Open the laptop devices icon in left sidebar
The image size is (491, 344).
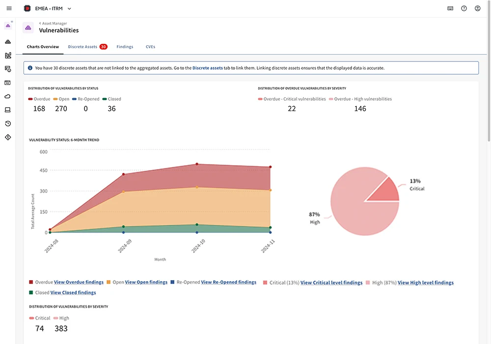[7, 110]
